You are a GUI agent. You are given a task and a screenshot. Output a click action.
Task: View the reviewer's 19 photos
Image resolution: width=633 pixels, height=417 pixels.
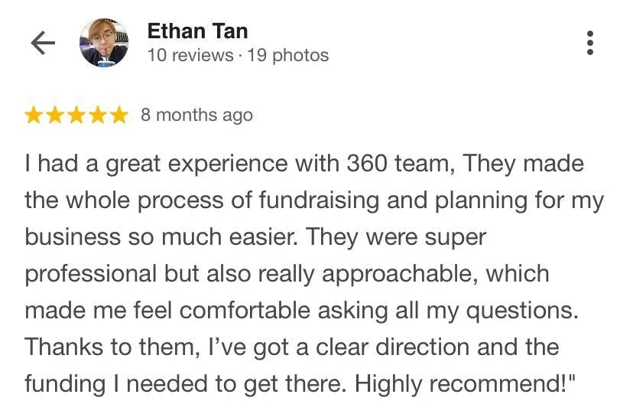point(288,55)
